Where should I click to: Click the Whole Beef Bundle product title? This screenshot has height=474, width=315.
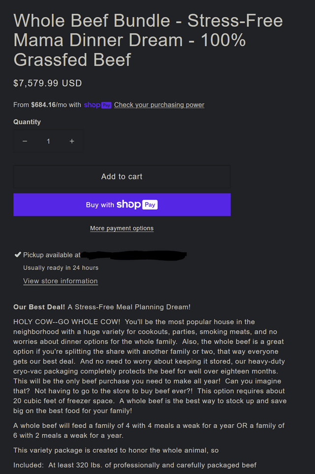point(148,40)
